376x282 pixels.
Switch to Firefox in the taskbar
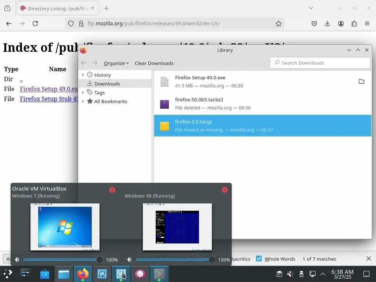coord(83,274)
